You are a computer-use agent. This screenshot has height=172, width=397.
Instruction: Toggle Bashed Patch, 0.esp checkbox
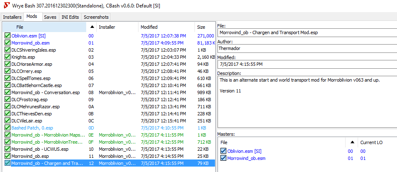point(8,127)
